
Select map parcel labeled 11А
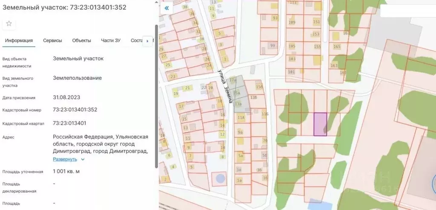click(241, 117)
